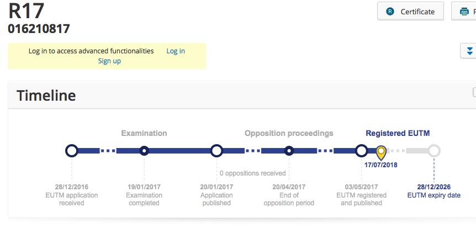Click the 0 oppositions received text

coord(252,173)
